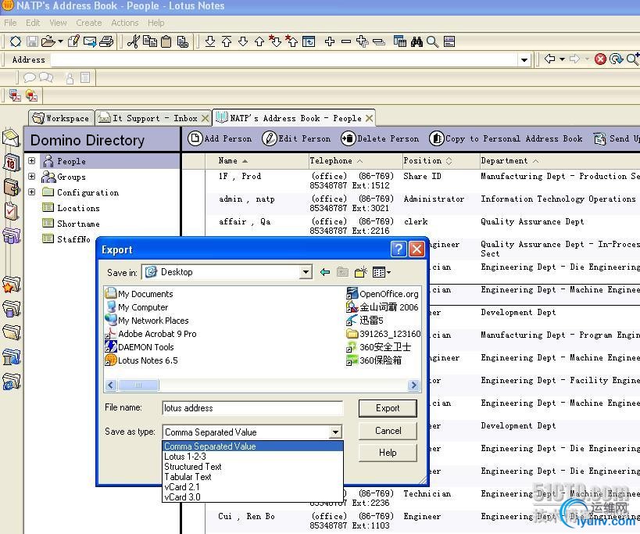Expand the People tree node
This screenshot has width=640, height=534.
click(x=32, y=161)
